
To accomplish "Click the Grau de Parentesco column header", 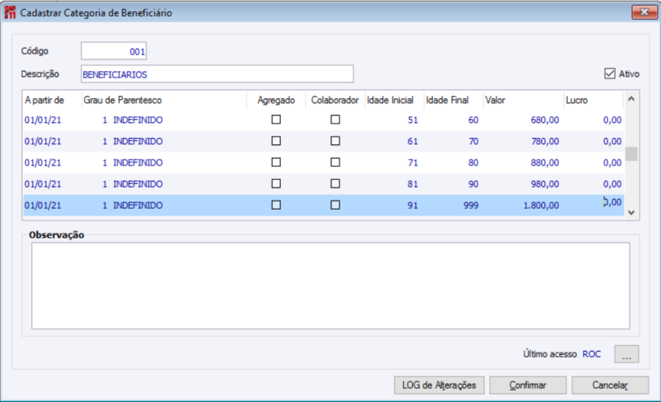I will tap(164, 100).
